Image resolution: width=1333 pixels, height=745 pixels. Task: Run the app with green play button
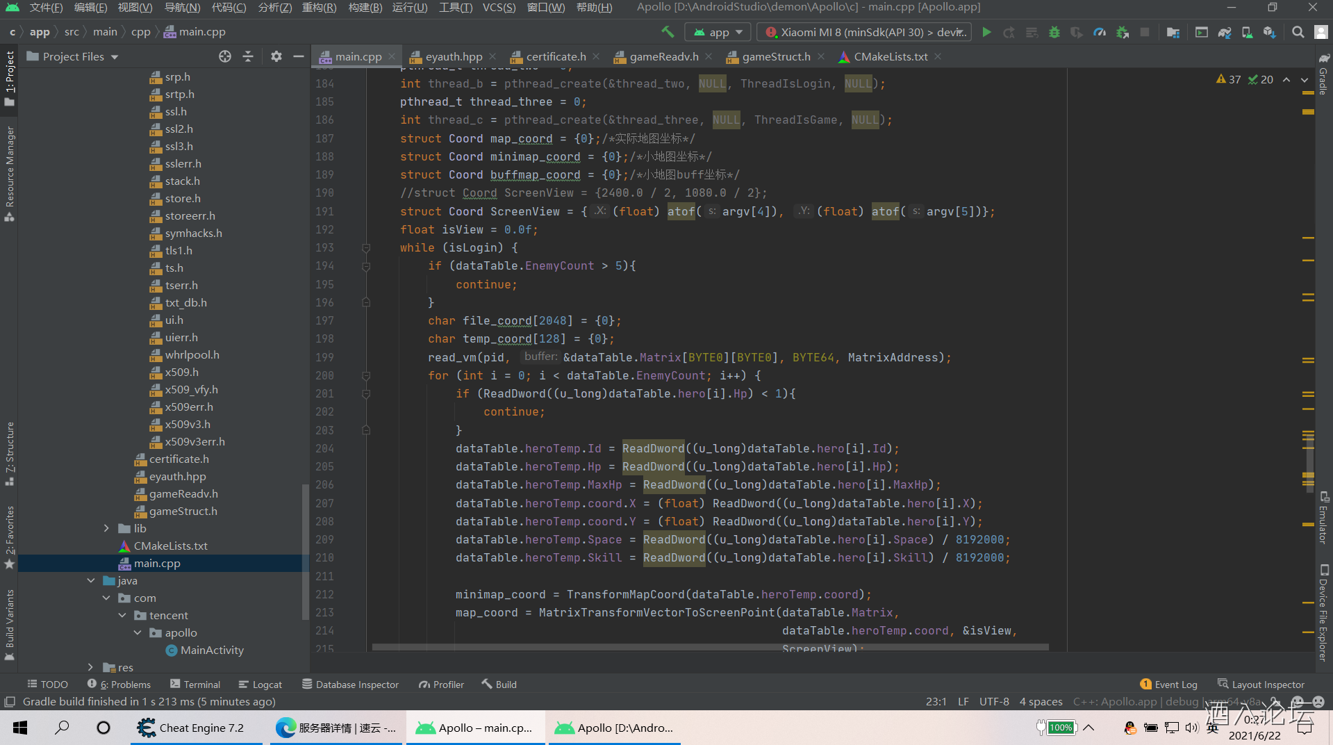[986, 32]
